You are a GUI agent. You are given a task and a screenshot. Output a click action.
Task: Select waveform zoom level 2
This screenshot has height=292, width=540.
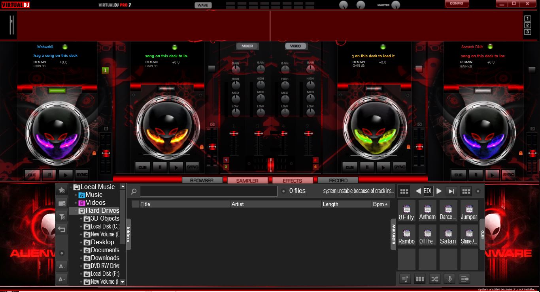click(x=527, y=25)
